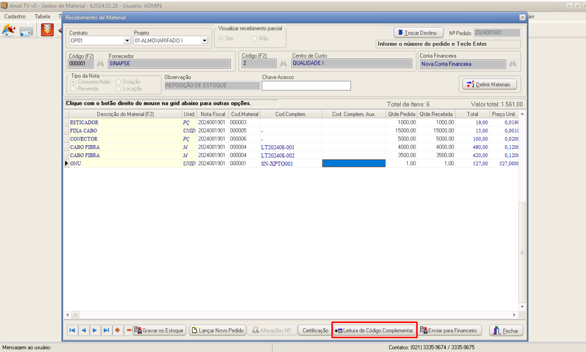The image size is (586, 352).
Task: Open the Tabela menu
Action: click(42, 16)
